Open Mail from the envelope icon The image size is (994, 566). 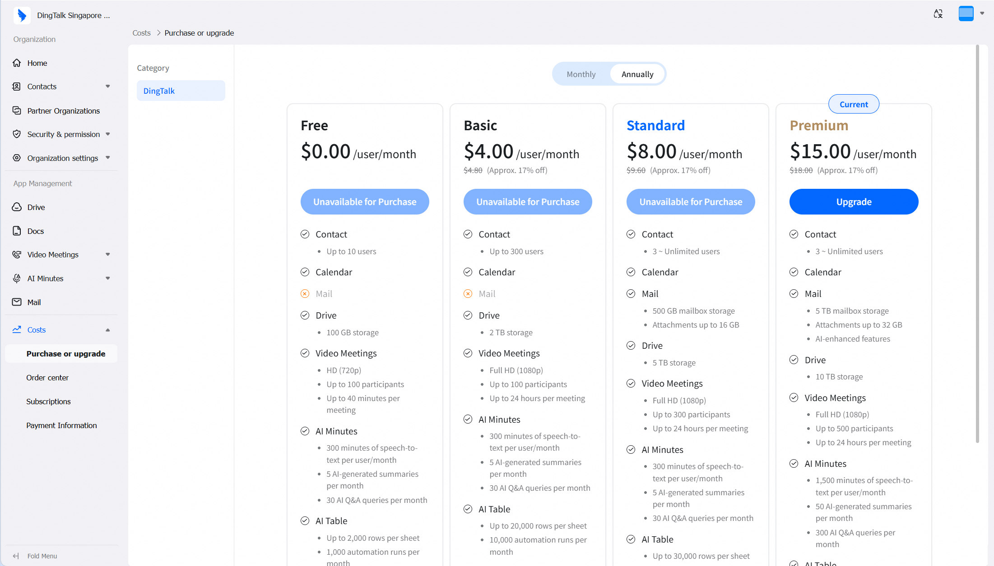pyautogui.click(x=17, y=302)
